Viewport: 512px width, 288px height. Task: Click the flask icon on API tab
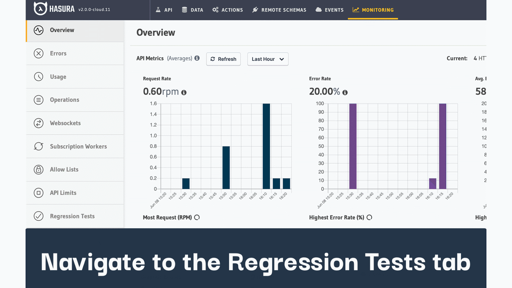tap(158, 10)
